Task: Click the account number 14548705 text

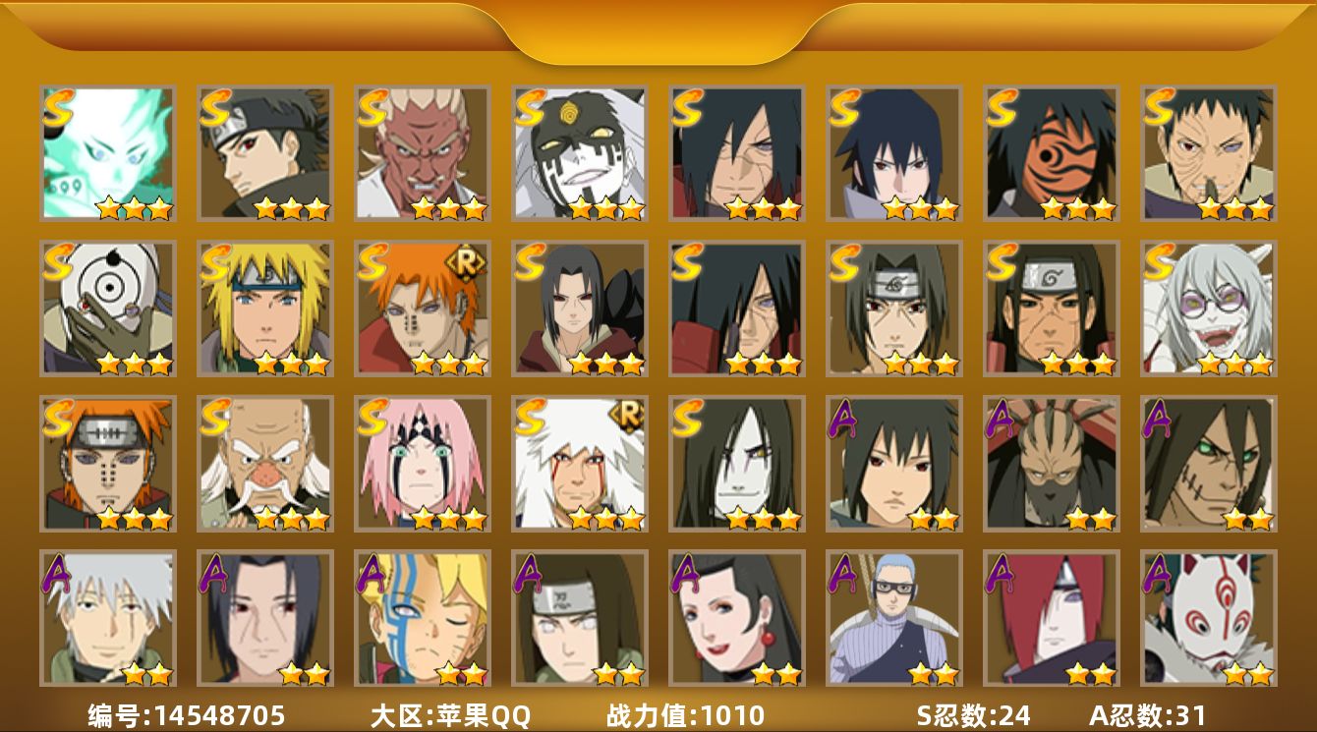Action: tap(187, 715)
